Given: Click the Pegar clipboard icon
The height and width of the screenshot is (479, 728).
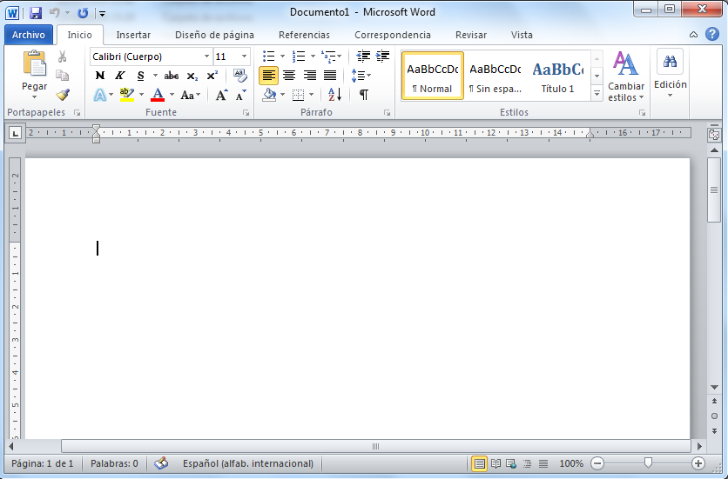Looking at the screenshot, I should pyautogui.click(x=35, y=63).
